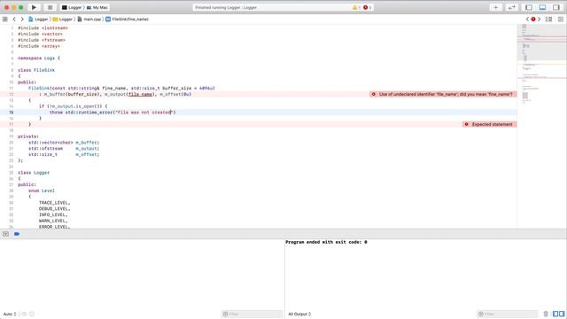The image size is (567, 319).
Task: Open the Auto variables scope dropdown
Action: (10, 314)
